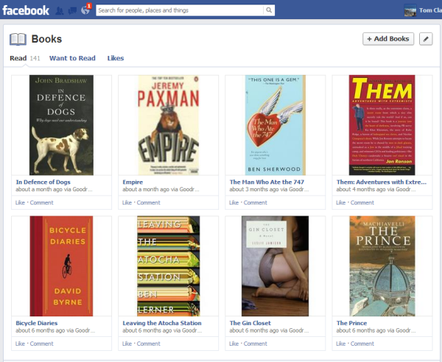Like The Man Who Ate the 747
Screen dimensions: 442x362
(x=234, y=202)
